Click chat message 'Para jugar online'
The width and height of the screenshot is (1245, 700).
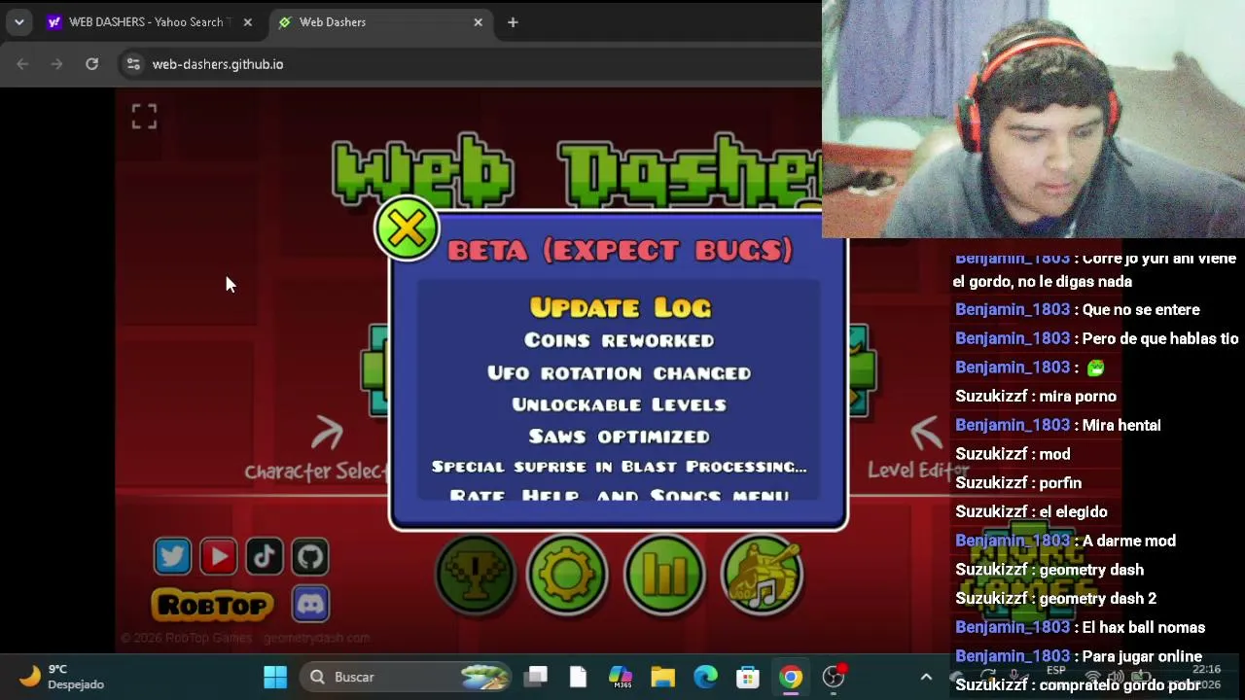1142,657
